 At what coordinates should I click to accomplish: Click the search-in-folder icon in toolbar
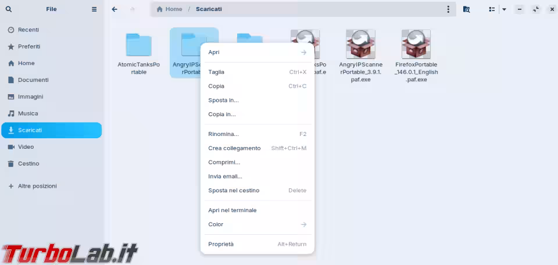click(466, 9)
